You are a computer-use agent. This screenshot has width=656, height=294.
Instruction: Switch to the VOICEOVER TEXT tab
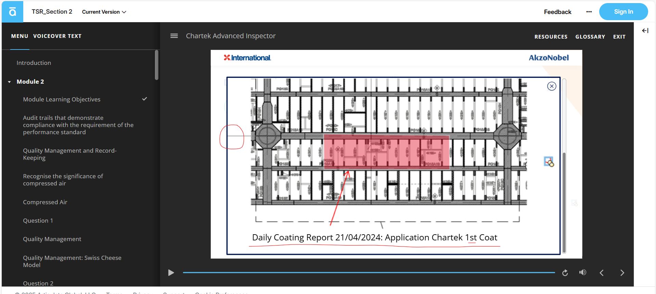coord(57,36)
